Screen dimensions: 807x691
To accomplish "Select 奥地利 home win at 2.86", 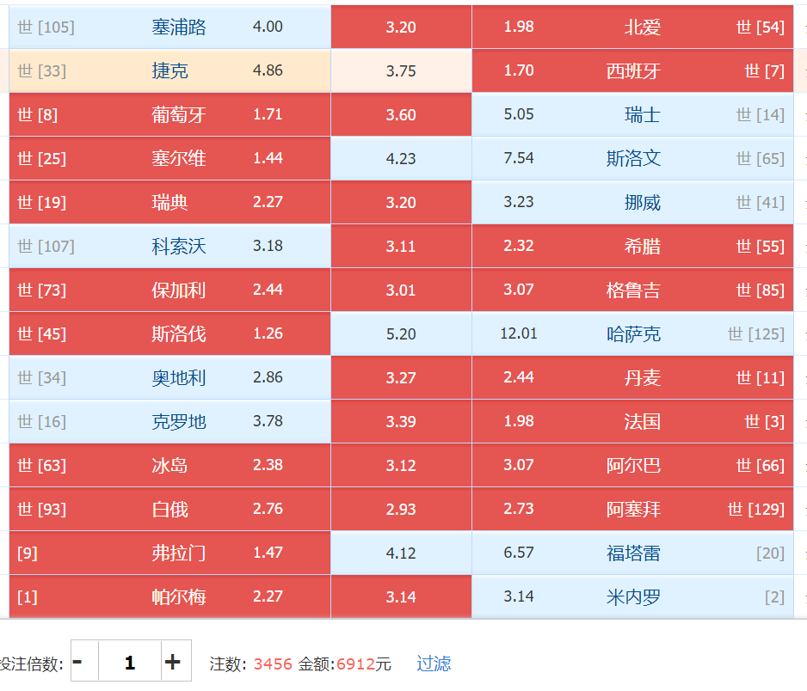I will click(169, 378).
